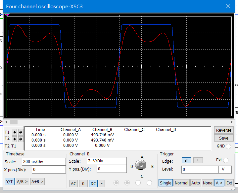Enable DC coupling for Channel B
Screen dimensions: 238x193
pyautogui.click(x=93, y=183)
